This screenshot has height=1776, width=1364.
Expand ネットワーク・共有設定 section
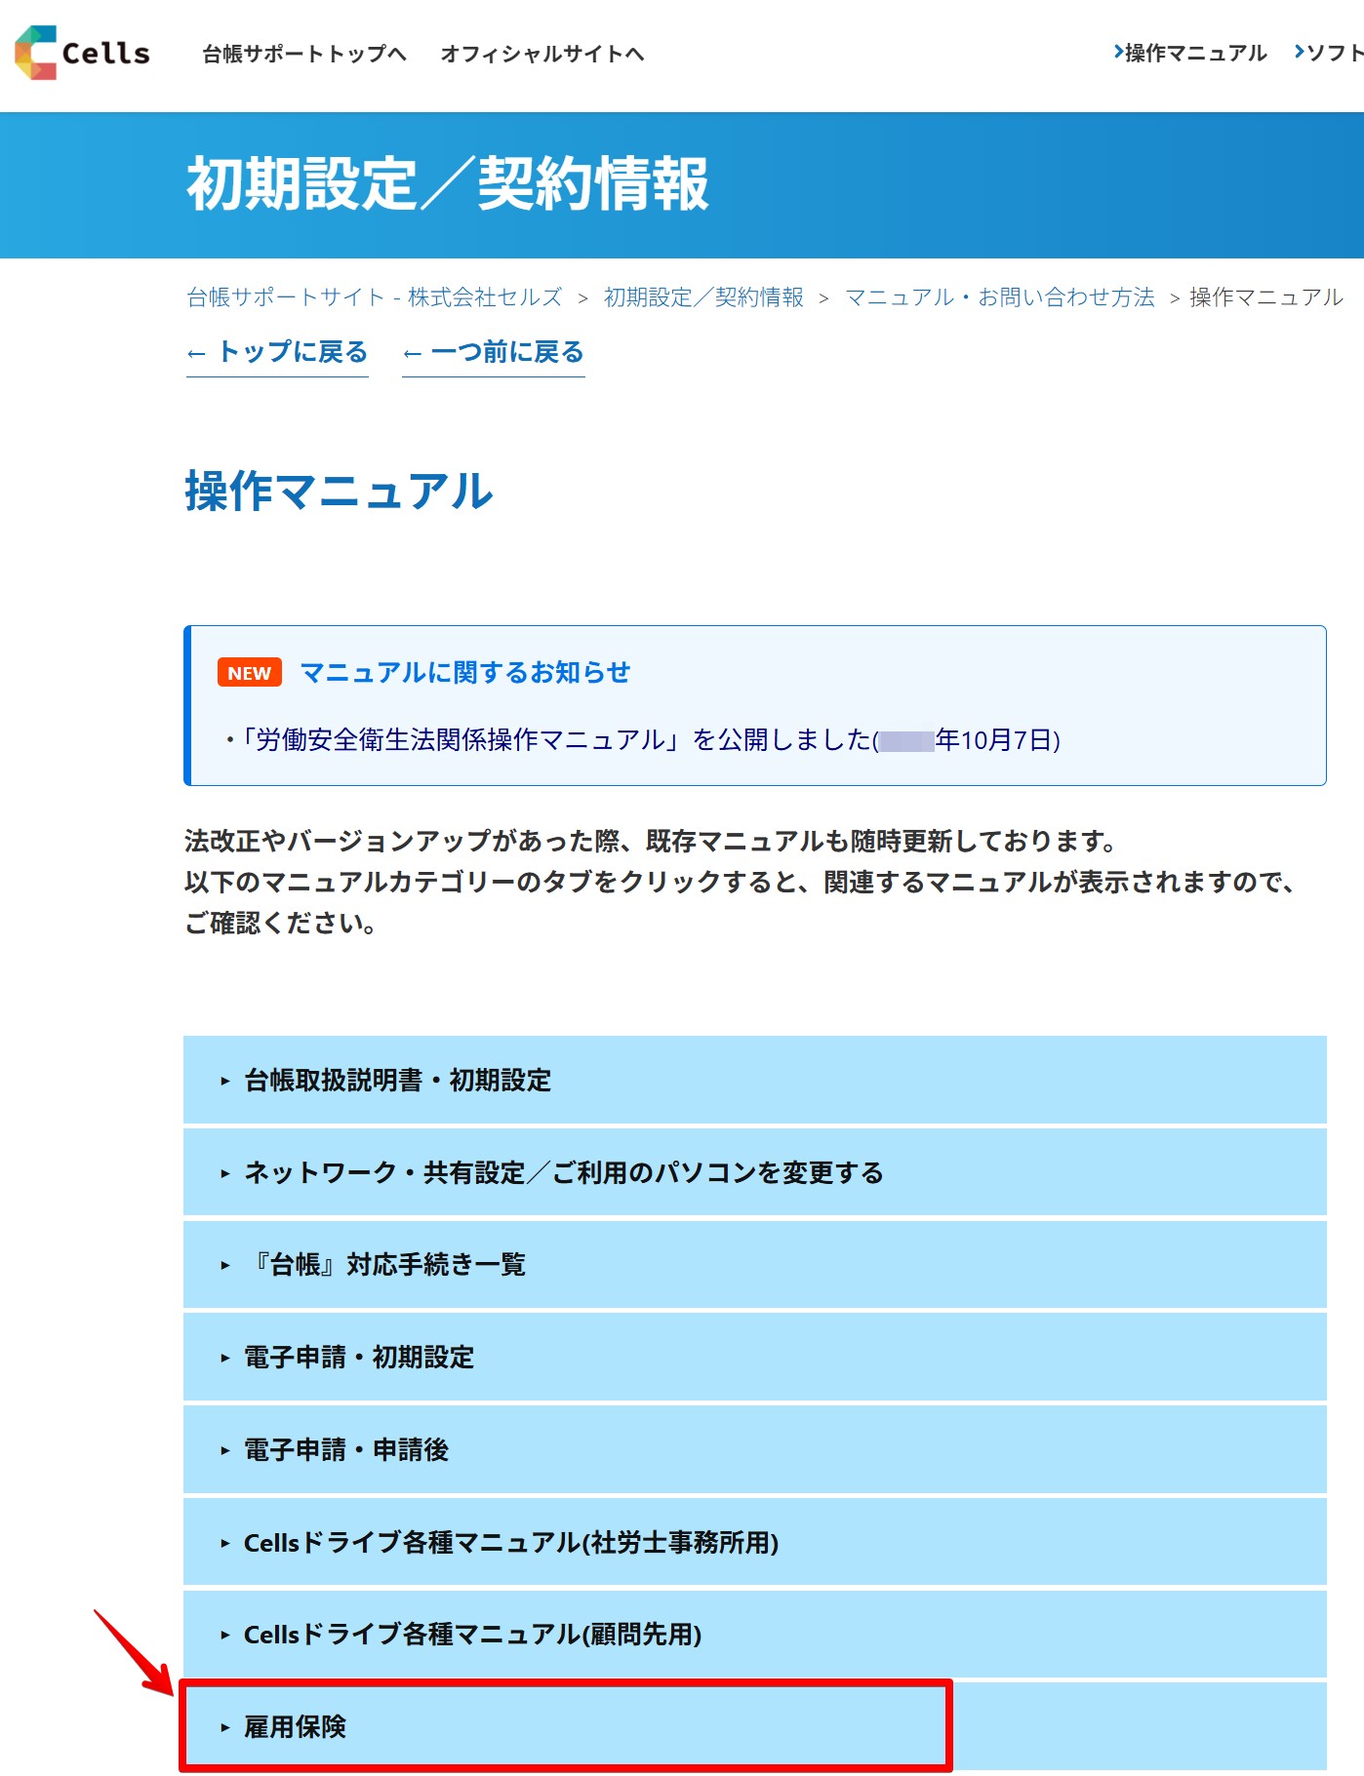pyautogui.click(x=755, y=1172)
